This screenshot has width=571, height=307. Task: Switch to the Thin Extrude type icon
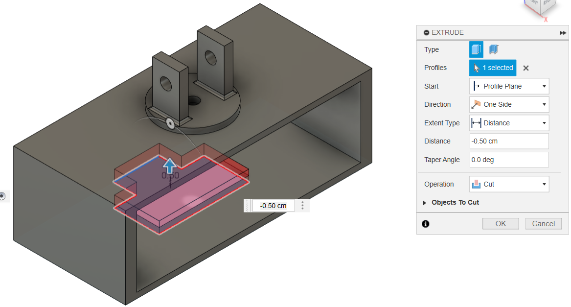click(x=493, y=49)
